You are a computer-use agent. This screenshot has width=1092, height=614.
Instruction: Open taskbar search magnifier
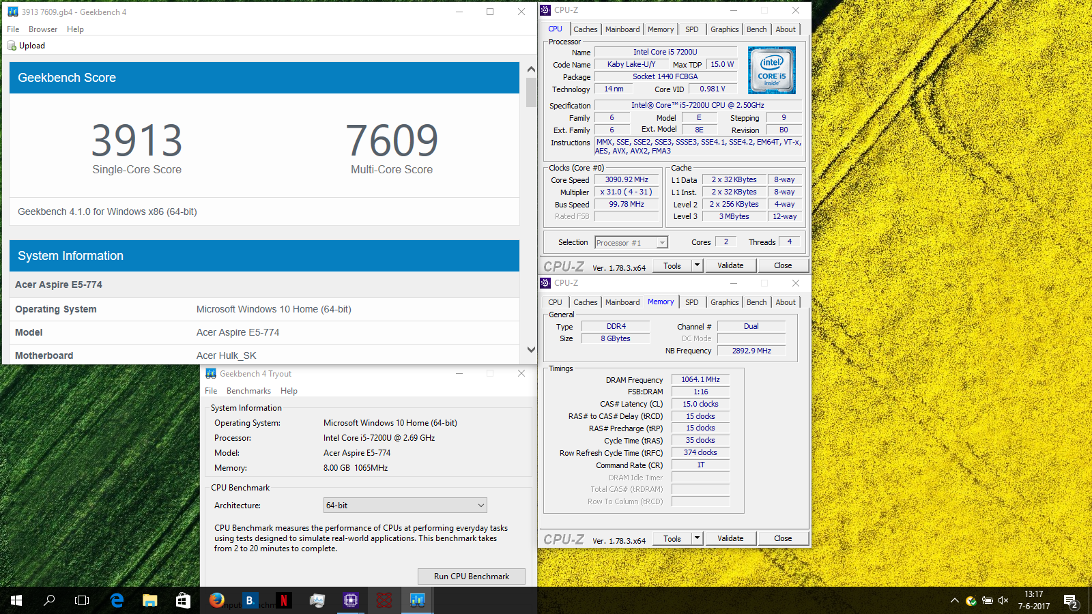pos(49,600)
